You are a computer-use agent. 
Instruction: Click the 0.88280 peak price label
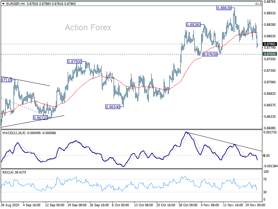[x=193, y=25]
